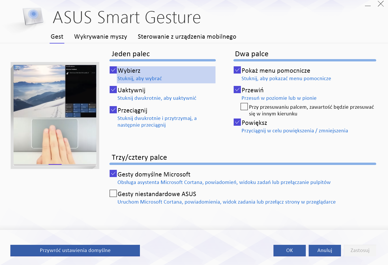Click the Dwa palce section heading

252,54
